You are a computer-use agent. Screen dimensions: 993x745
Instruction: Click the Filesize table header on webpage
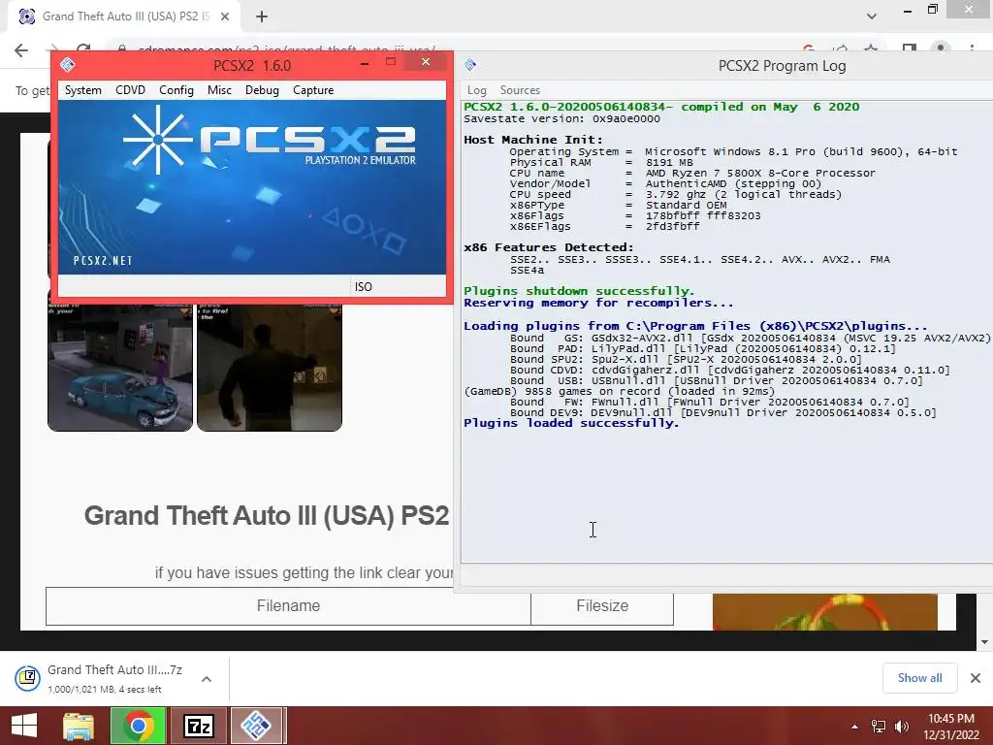[x=602, y=606]
